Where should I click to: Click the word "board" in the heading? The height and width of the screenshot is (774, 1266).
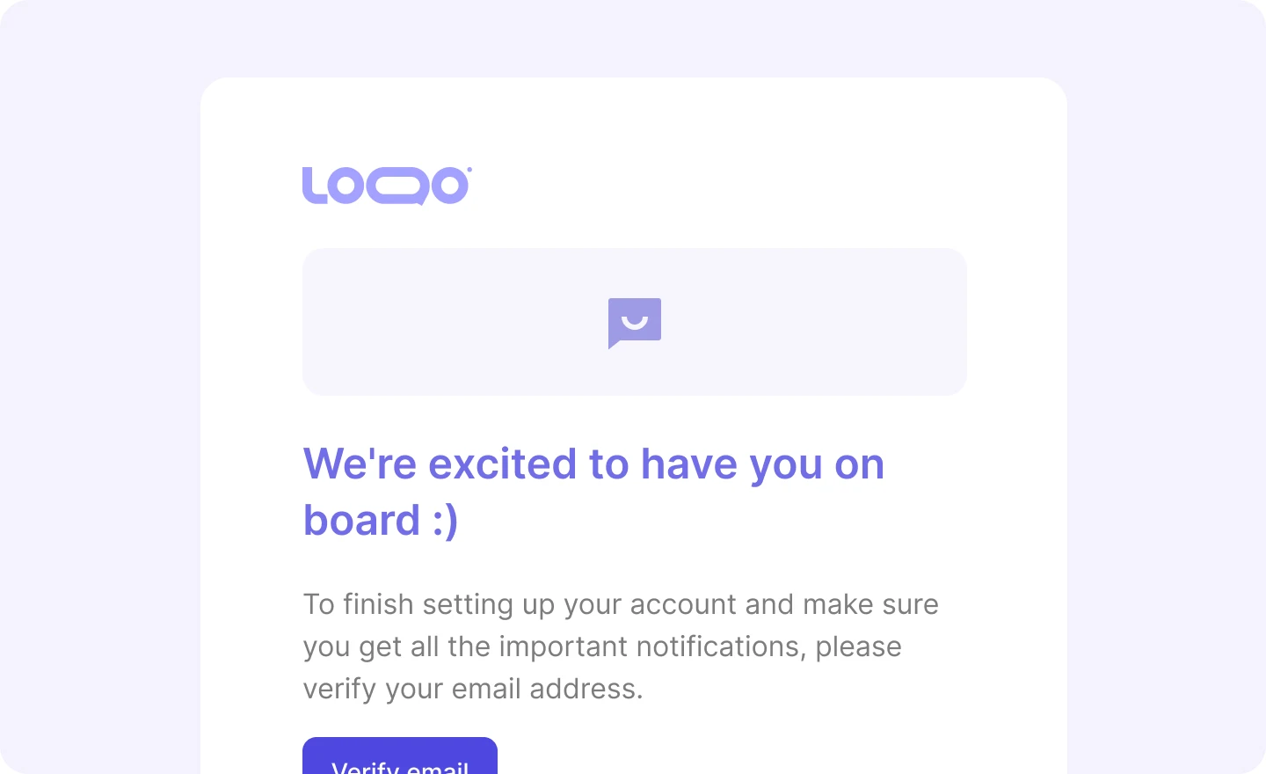point(362,520)
